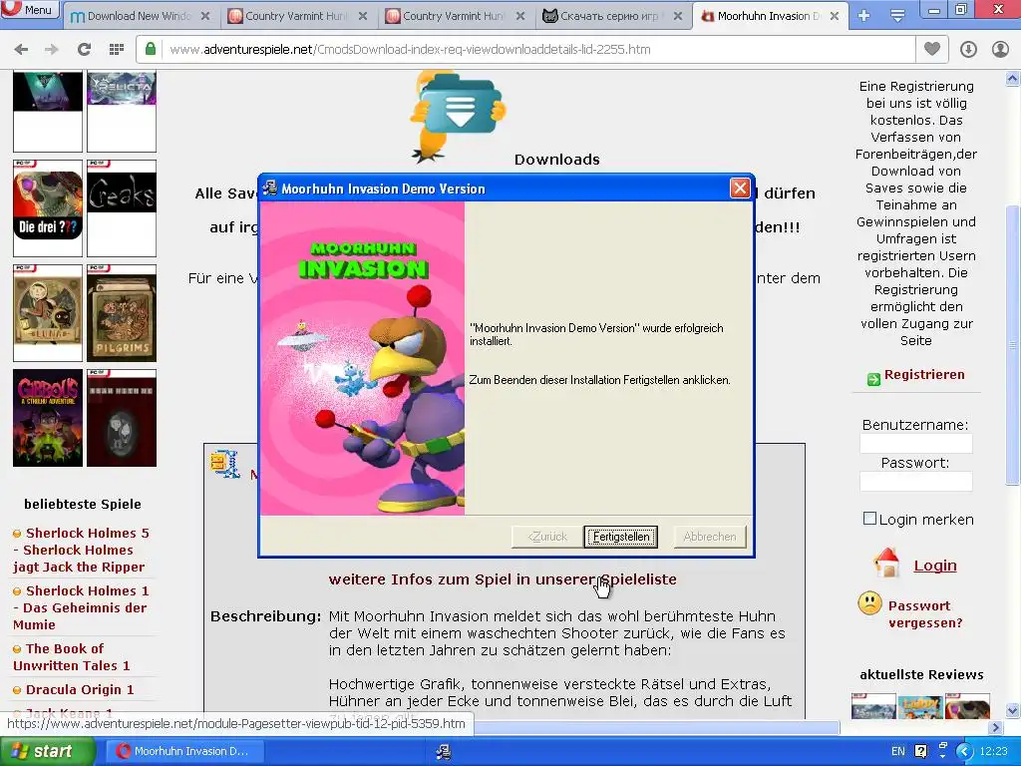
Task: Follow the weitere Infos zum Spiel link
Action: [503, 579]
